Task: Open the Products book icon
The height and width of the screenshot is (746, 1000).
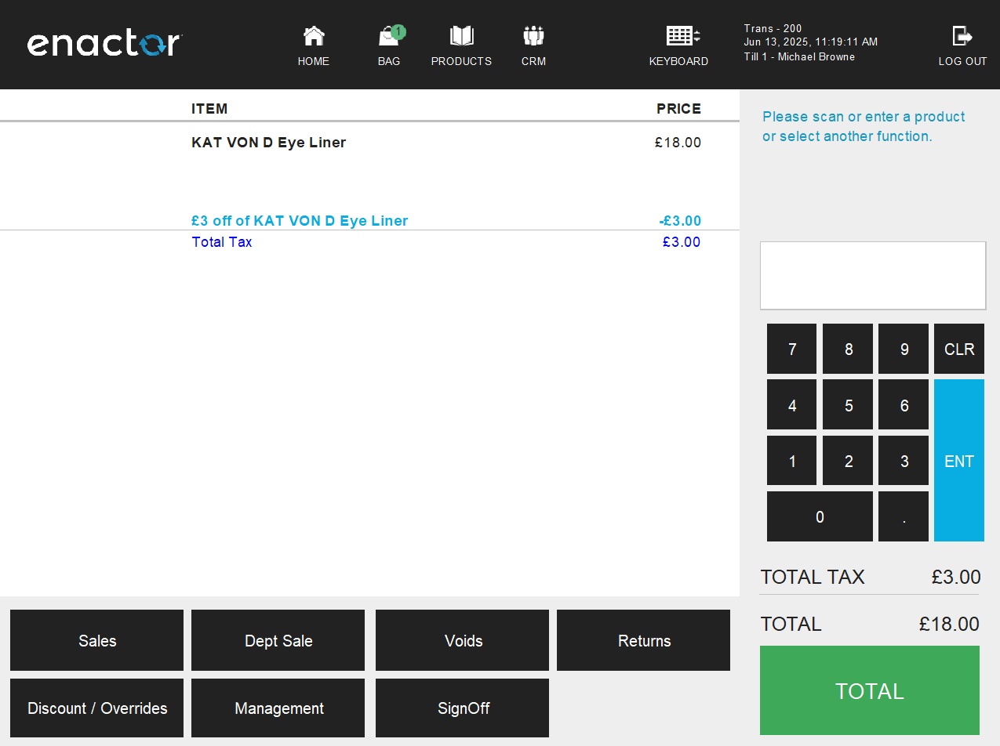Action: (x=461, y=45)
